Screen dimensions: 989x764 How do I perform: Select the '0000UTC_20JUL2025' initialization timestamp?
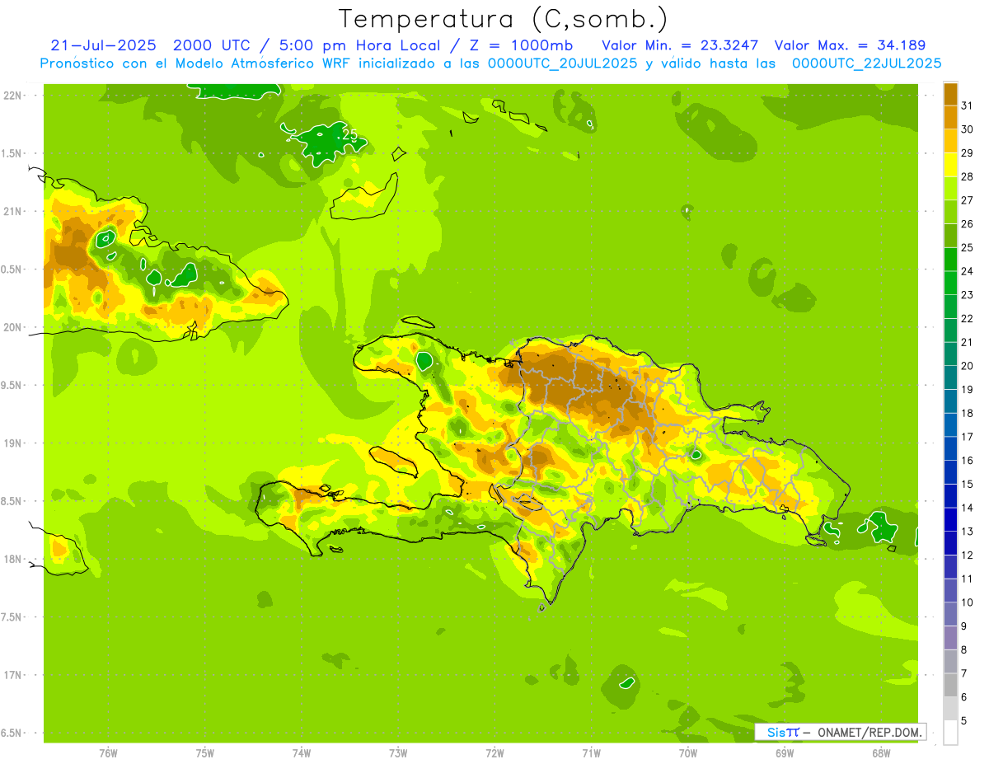click(563, 63)
